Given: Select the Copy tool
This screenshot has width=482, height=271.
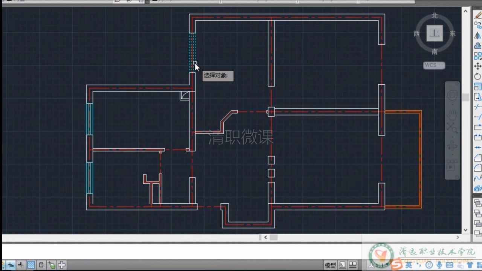Looking at the screenshot, I should pyautogui.click(x=478, y=26).
